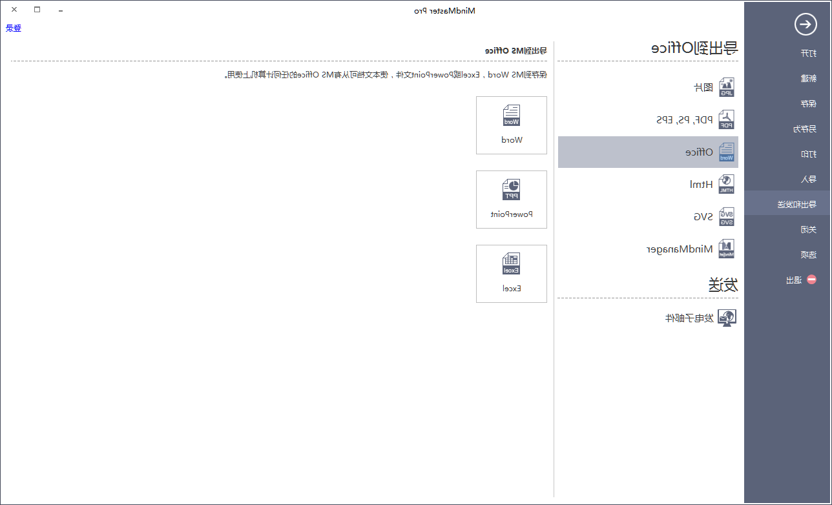Open the 打印 sidebar entry
Viewport: 832px width, 505px height.
pyautogui.click(x=808, y=154)
